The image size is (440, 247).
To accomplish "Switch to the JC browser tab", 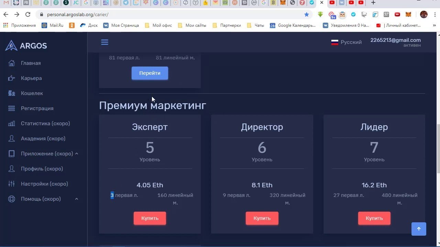I will coord(76,3).
